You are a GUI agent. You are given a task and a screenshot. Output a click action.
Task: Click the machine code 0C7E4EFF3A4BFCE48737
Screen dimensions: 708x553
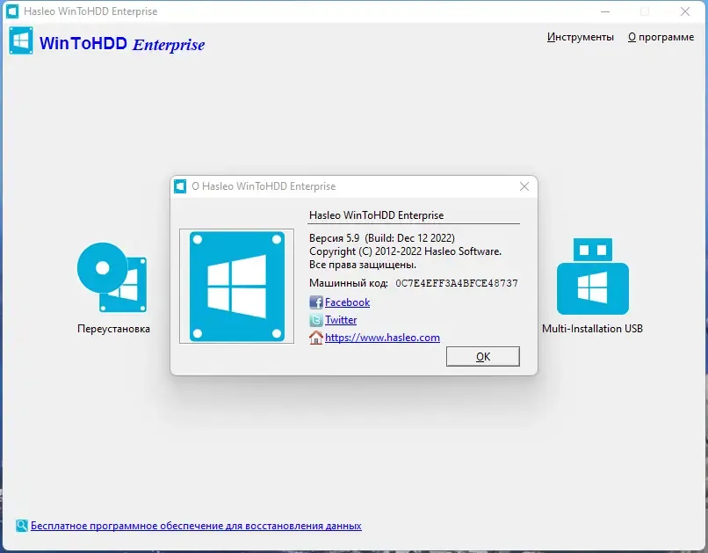[457, 283]
